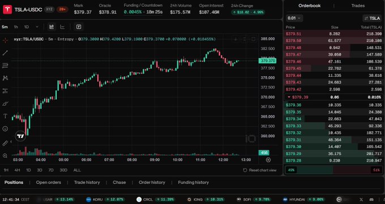Open the emoji icons tool
This screenshot has height=204, width=385.
click(x=5, y=129)
